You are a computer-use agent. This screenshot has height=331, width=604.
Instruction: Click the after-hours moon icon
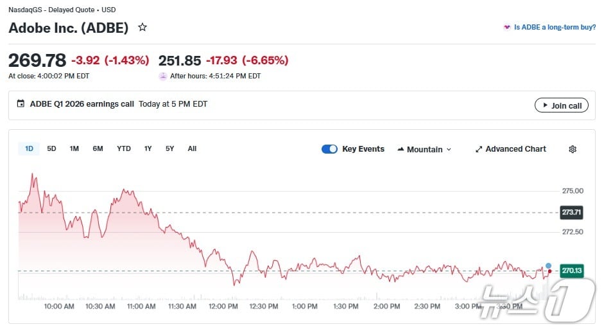pyautogui.click(x=163, y=76)
